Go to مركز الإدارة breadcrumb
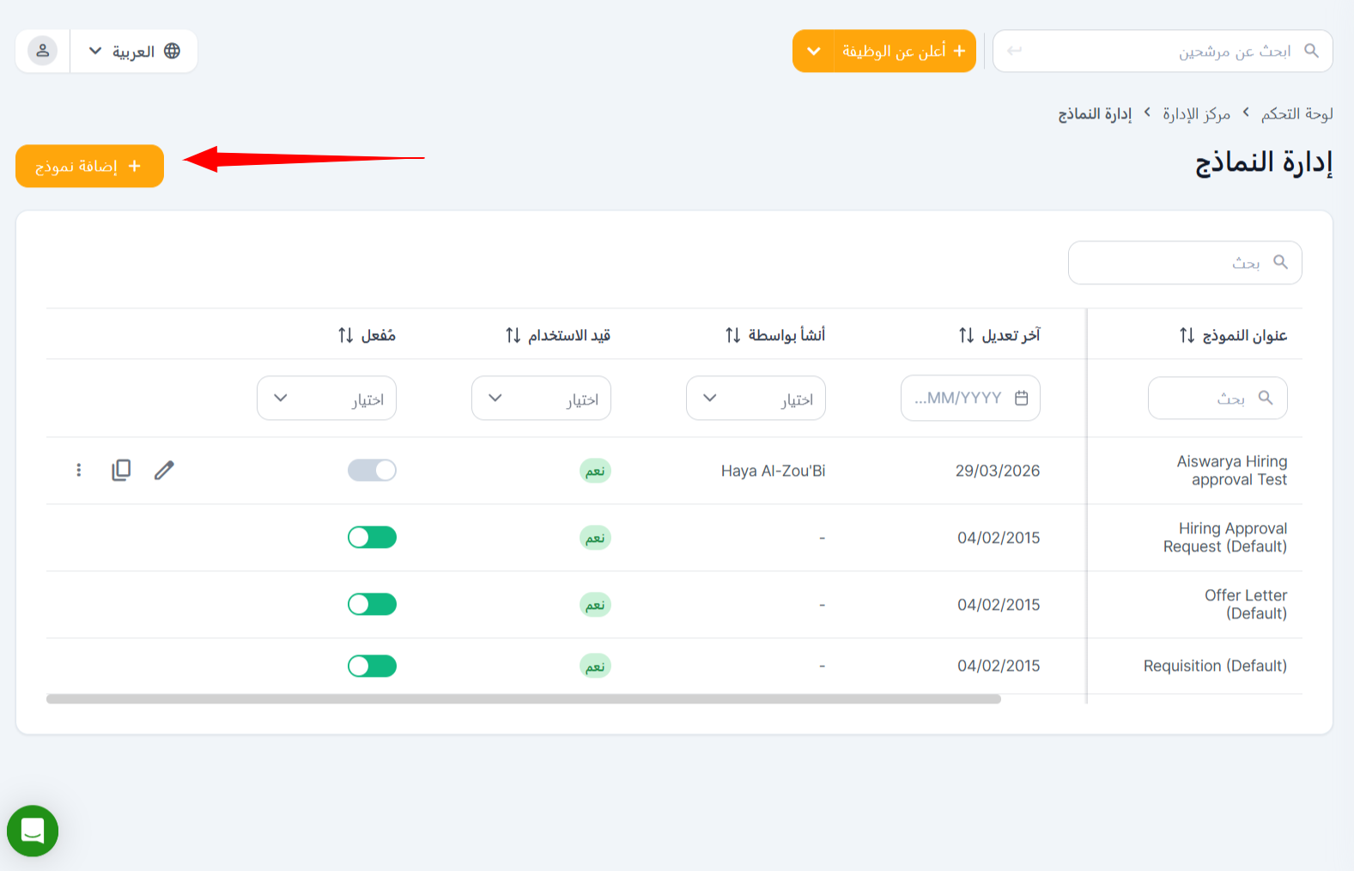The height and width of the screenshot is (871, 1354). (1196, 114)
